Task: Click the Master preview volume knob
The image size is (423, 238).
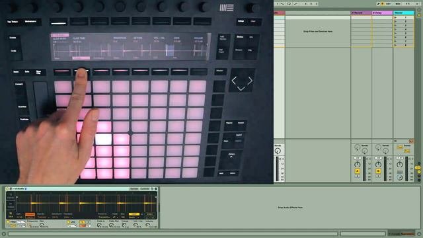Action: tap(399, 178)
